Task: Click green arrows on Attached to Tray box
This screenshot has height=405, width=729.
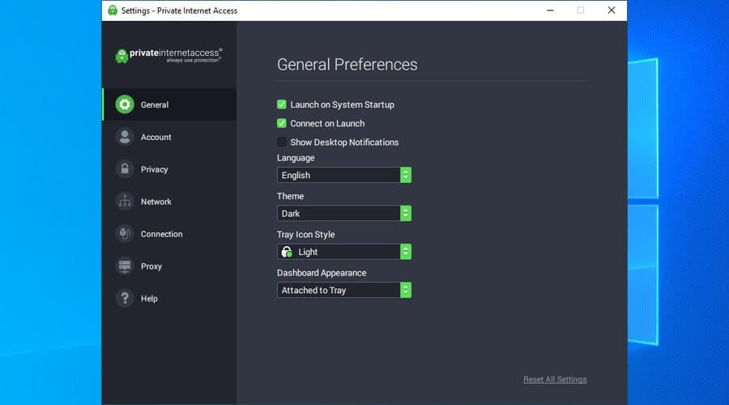Action: pyautogui.click(x=406, y=290)
